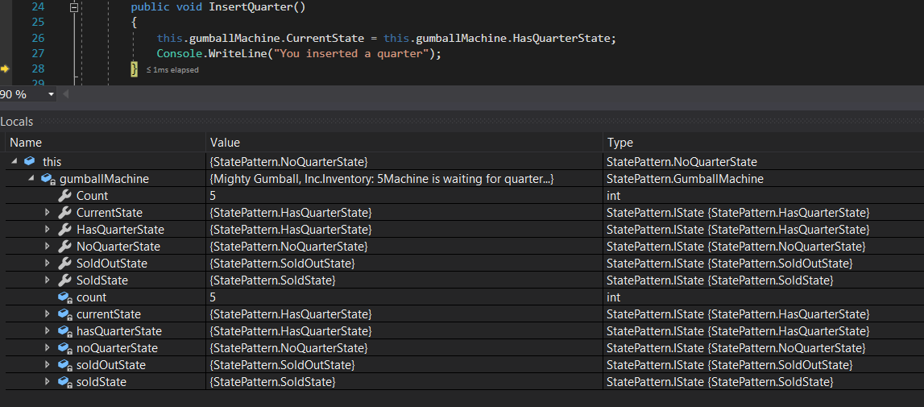The width and height of the screenshot is (924, 407).
Task: Click the field icon beside lowercase soldState
Action: [64, 382]
